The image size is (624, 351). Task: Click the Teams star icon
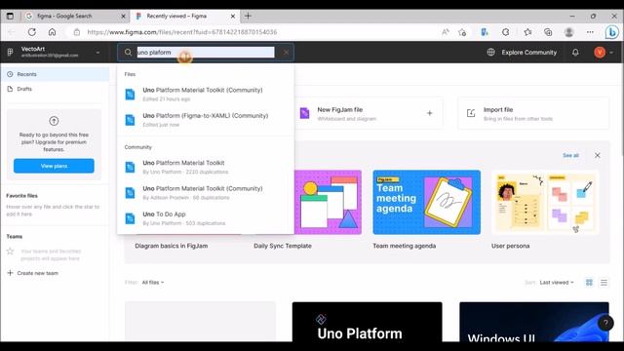pos(11,252)
